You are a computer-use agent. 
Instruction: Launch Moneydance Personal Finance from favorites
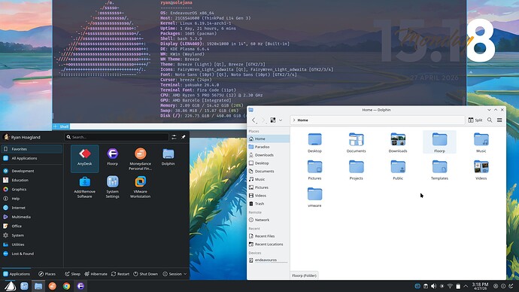tap(141, 159)
